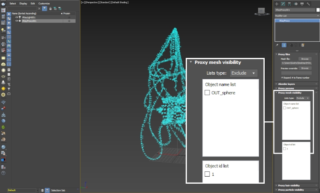This screenshot has width=320, height=193.
Task: Switch to the Display panel tab
Action: (x=302, y=4)
